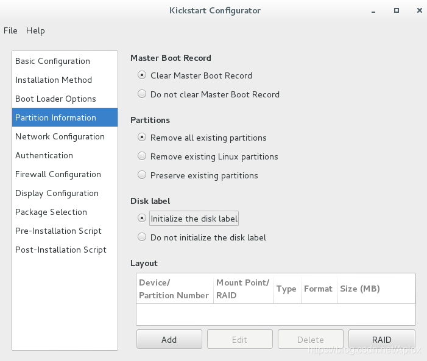Open the File menu

point(10,30)
